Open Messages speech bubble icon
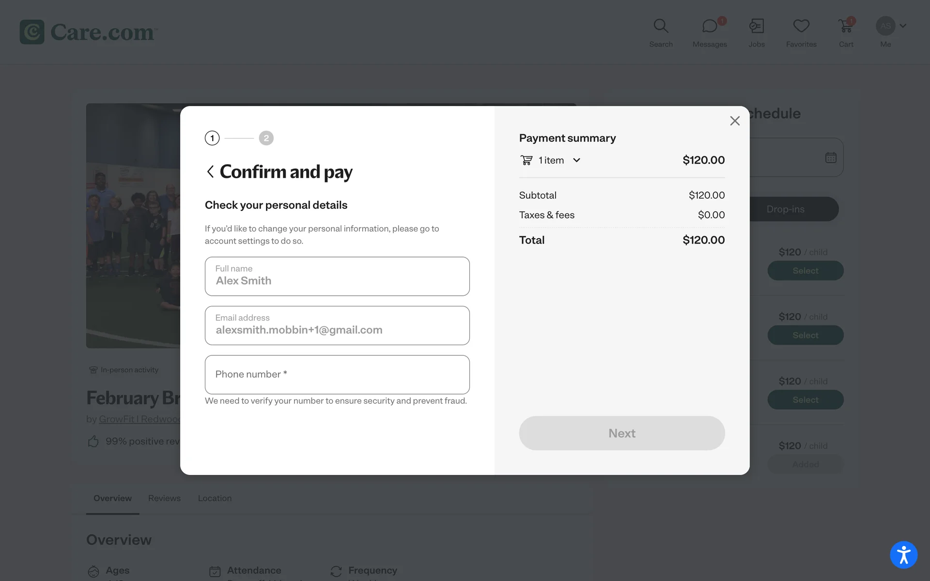The width and height of the screenshot is (930, 581). [x=709, y=26]
